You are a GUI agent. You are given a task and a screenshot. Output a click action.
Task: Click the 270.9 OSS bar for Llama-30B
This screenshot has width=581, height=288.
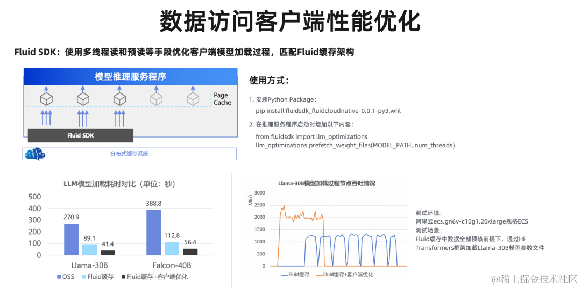point(72,239)
